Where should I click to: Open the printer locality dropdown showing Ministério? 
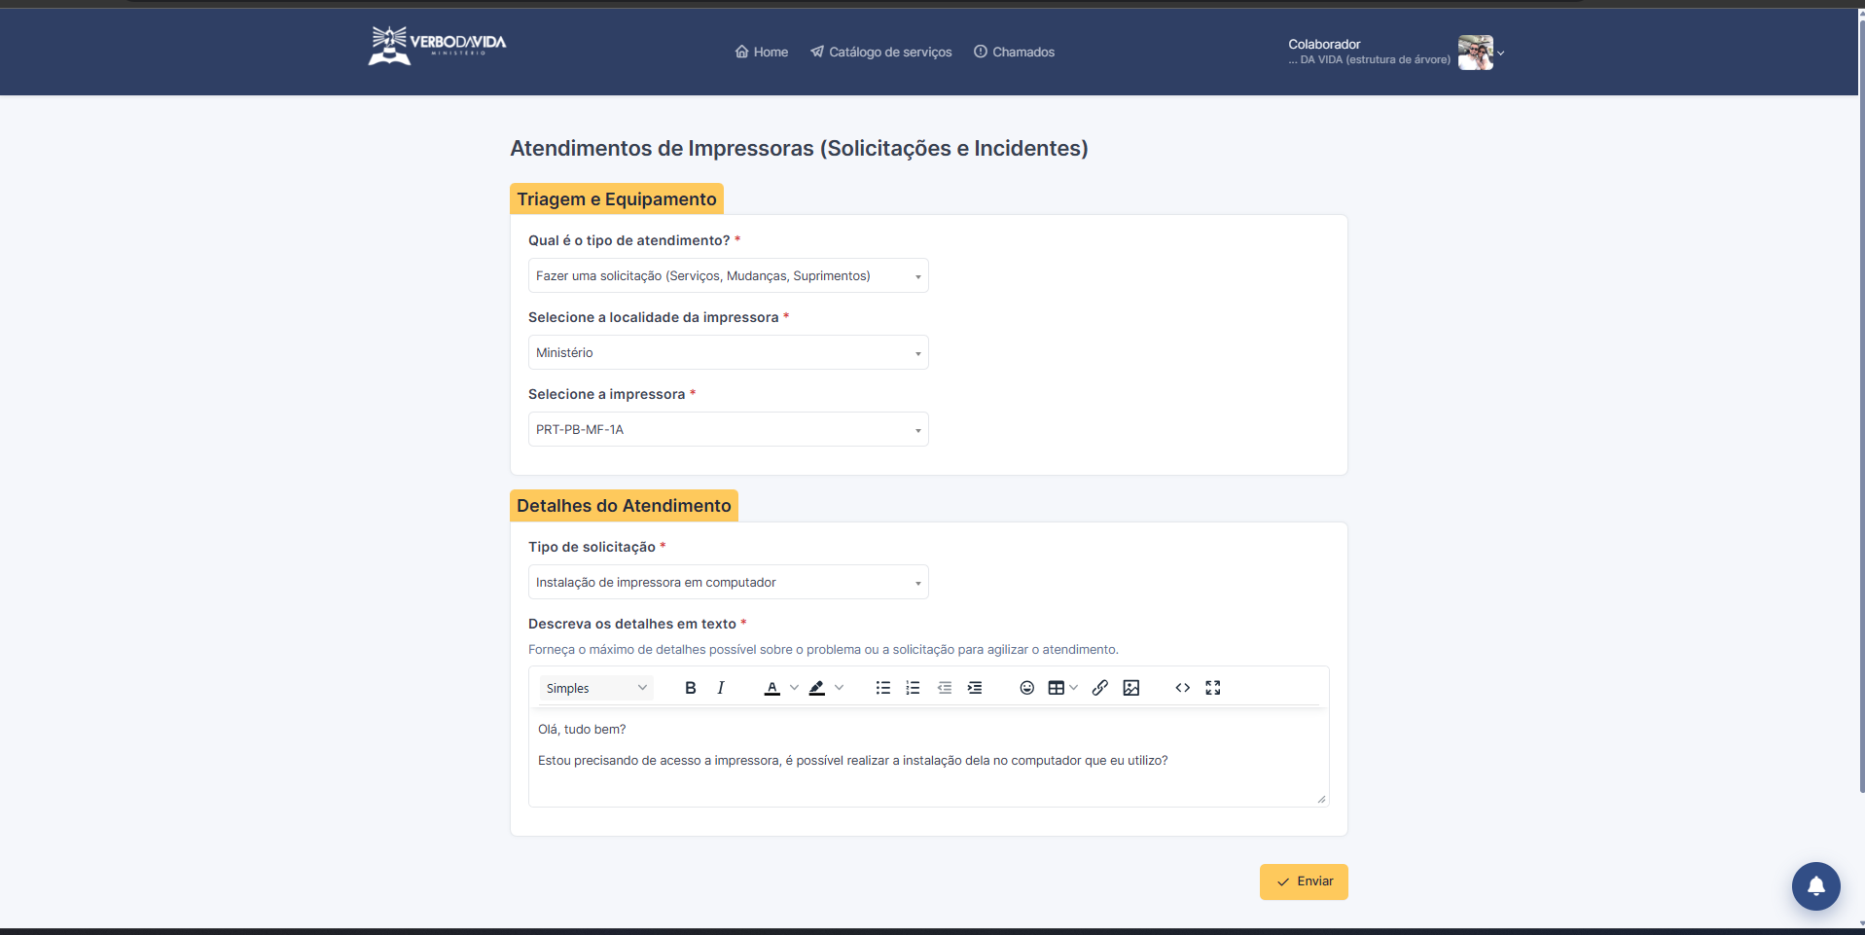point(728,352)
